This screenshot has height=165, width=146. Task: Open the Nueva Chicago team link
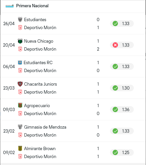pyautogui.click(x=39, y=41)
